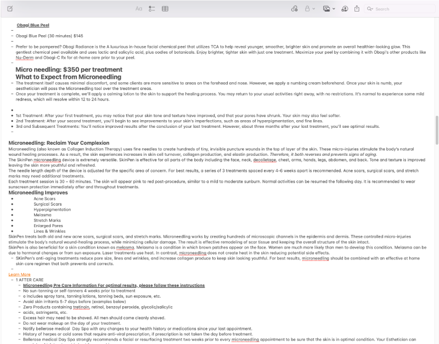
Task: Click 'What to Expect from Microneedling' heading
Action: 68,77
